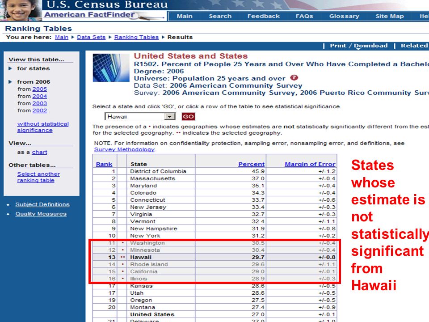Select the Montana row
Screen dimensions: 429x322
pos(215,307)
